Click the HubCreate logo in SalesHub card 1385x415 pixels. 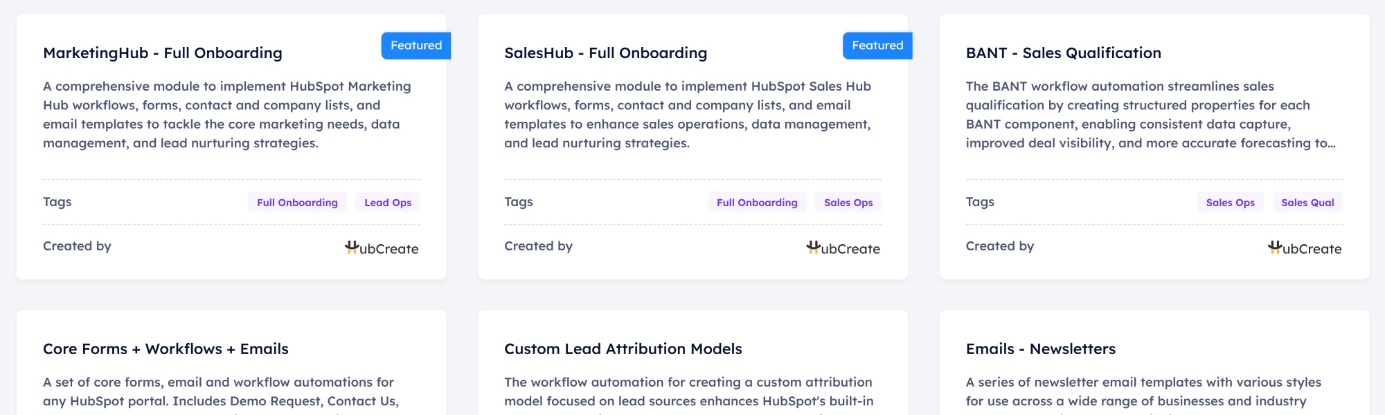[843, 248]
